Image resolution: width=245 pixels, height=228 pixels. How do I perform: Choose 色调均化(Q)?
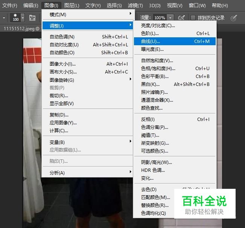click(154, 213)
